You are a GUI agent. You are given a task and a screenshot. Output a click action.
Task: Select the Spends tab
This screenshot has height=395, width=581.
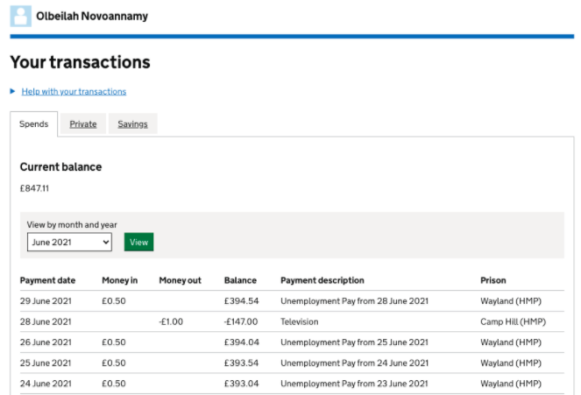coord(33,124)
